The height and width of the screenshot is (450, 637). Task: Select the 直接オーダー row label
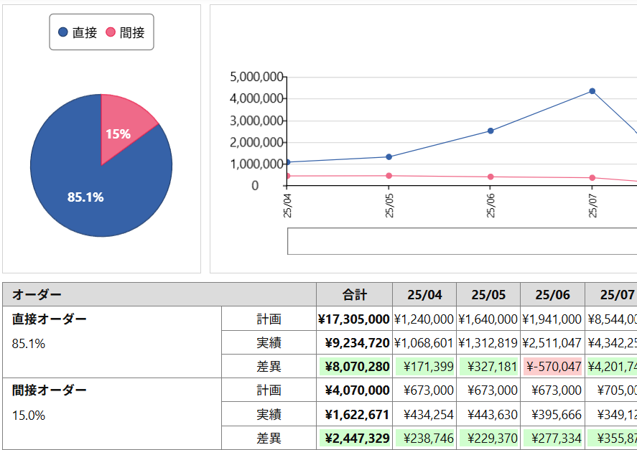[50, 319]
